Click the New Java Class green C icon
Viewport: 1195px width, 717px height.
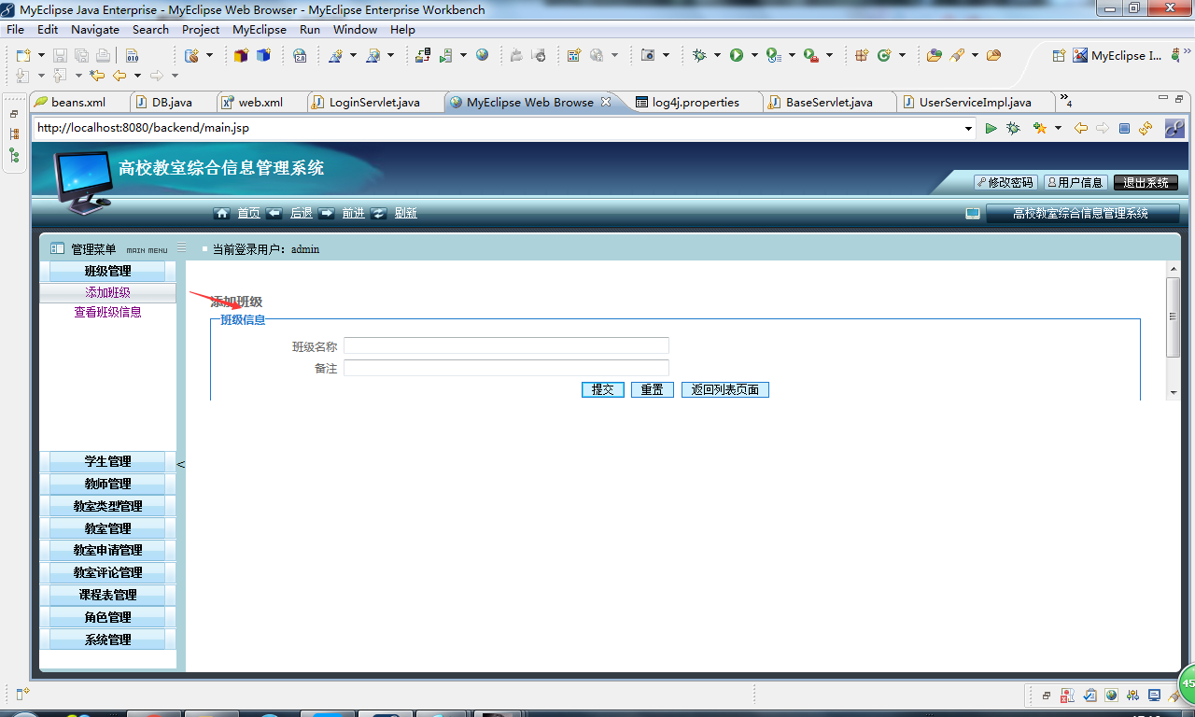point(884,56)
